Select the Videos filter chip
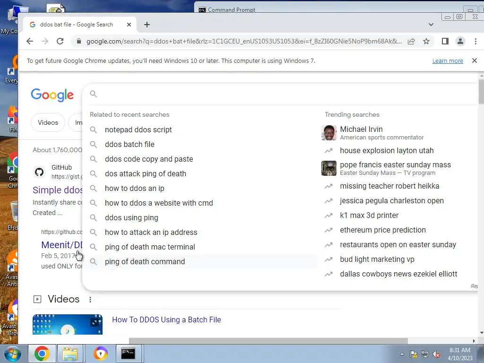The image size is (484, 363). point(48,122)
